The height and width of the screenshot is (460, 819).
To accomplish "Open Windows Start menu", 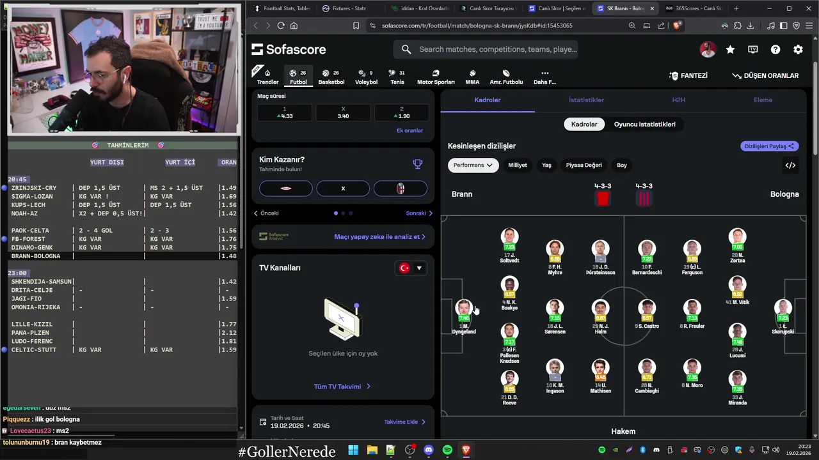I will pos(353,450).
